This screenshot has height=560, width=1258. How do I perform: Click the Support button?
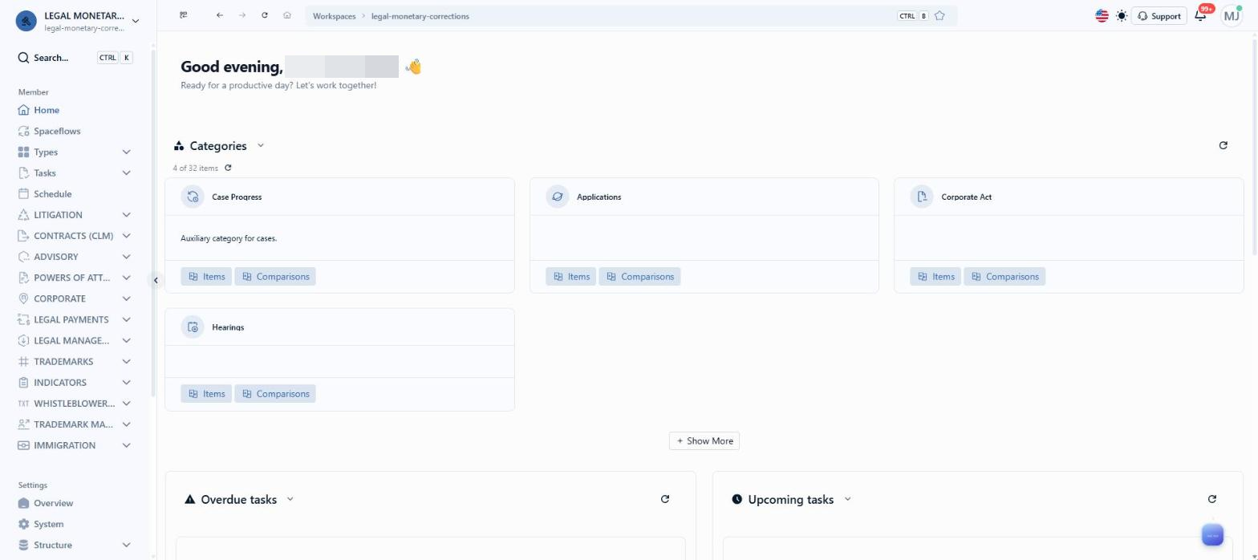[1159, 16]
